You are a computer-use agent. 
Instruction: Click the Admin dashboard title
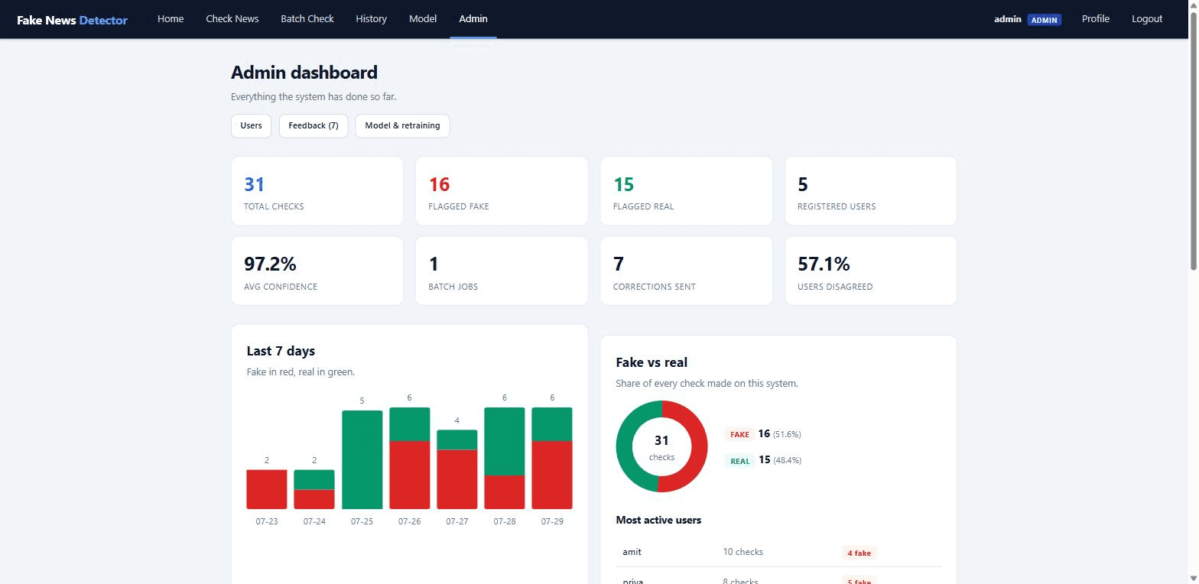(x=304, y=73)
